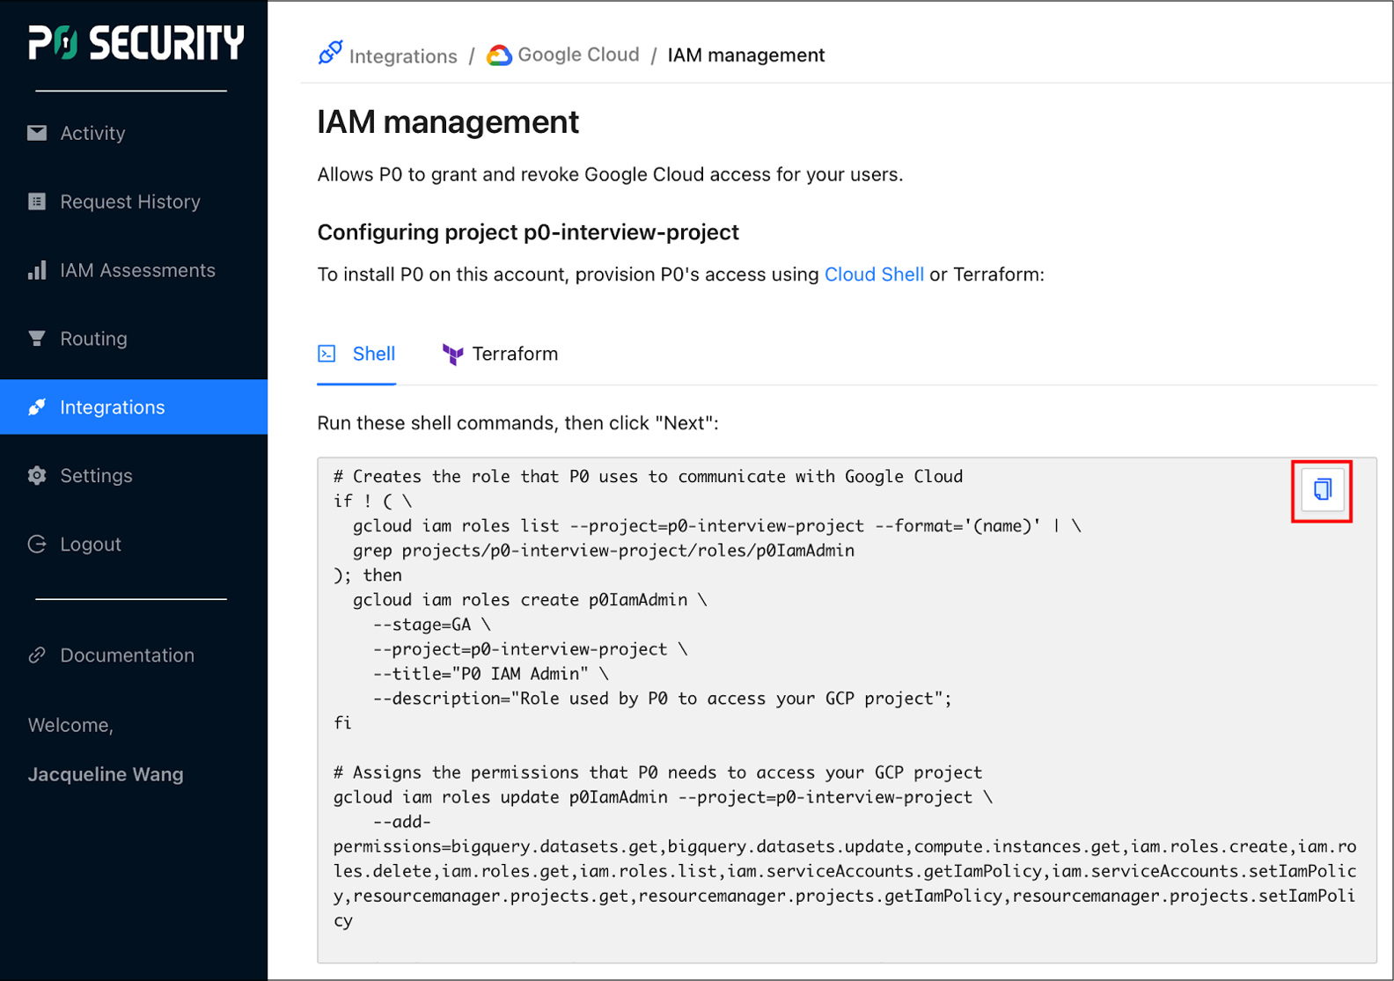Open Request History in the sidebar
The image size is (1394, 981).
pyautogui.click(x=130, y=201)
